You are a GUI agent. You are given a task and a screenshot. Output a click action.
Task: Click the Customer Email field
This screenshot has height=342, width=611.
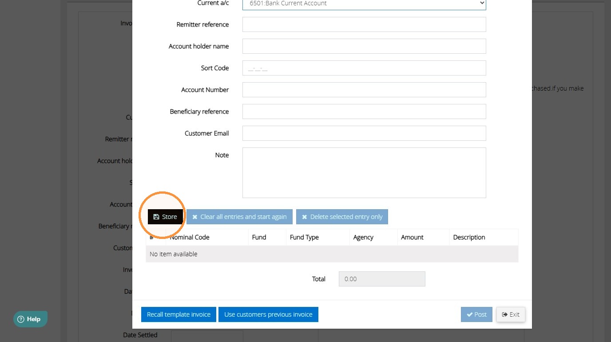click(x=364, y=133)
